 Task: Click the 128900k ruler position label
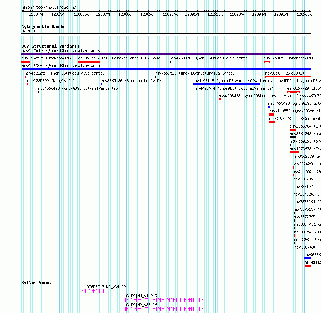[x=170, y=14]
